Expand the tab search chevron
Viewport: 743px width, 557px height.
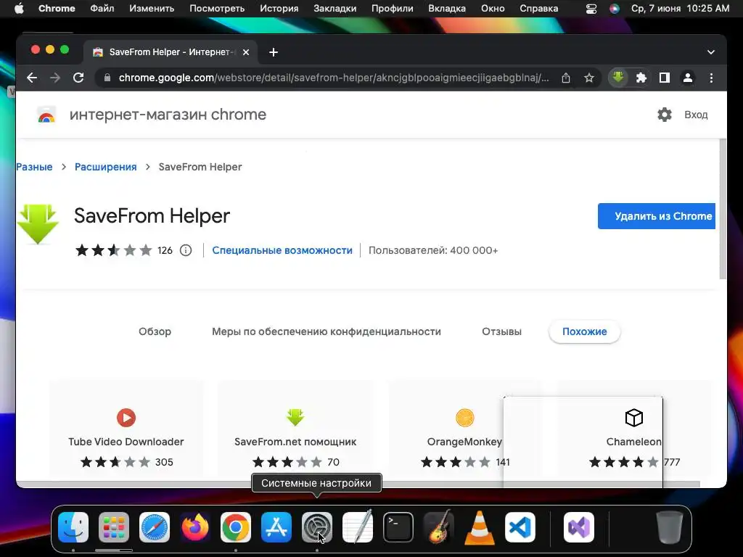coord(711,52)
